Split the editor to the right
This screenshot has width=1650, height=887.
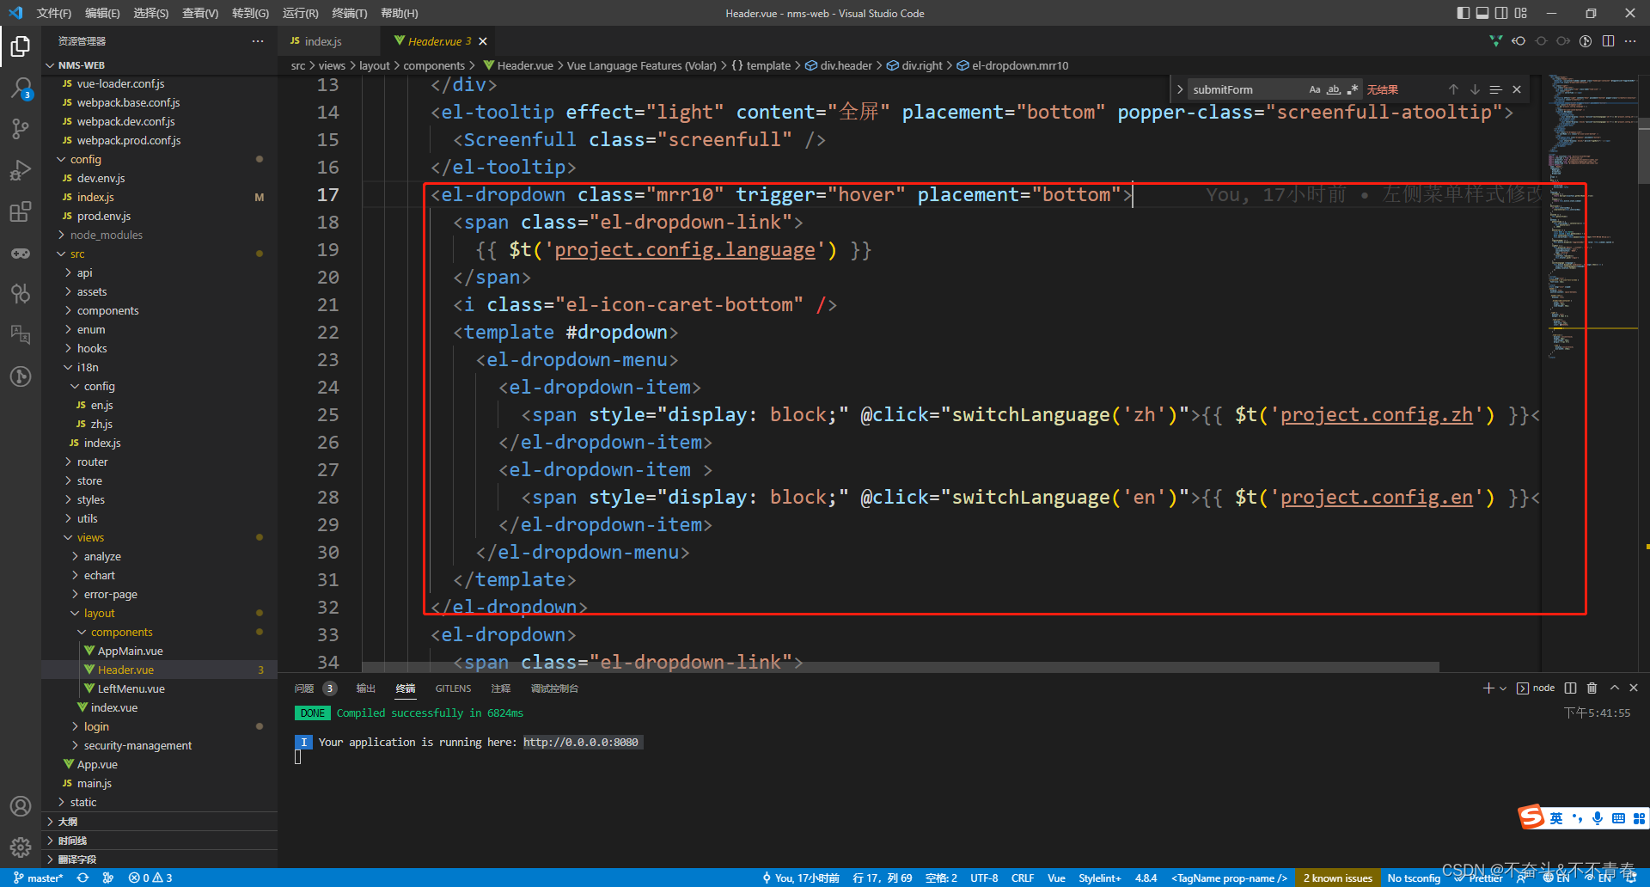(1608, 41)
